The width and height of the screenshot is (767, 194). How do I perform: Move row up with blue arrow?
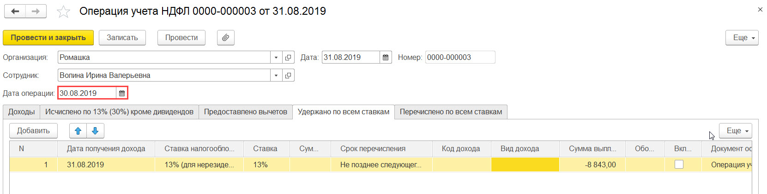click(78, 131)
